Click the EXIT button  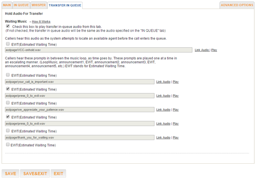click(x=58, y=174)
